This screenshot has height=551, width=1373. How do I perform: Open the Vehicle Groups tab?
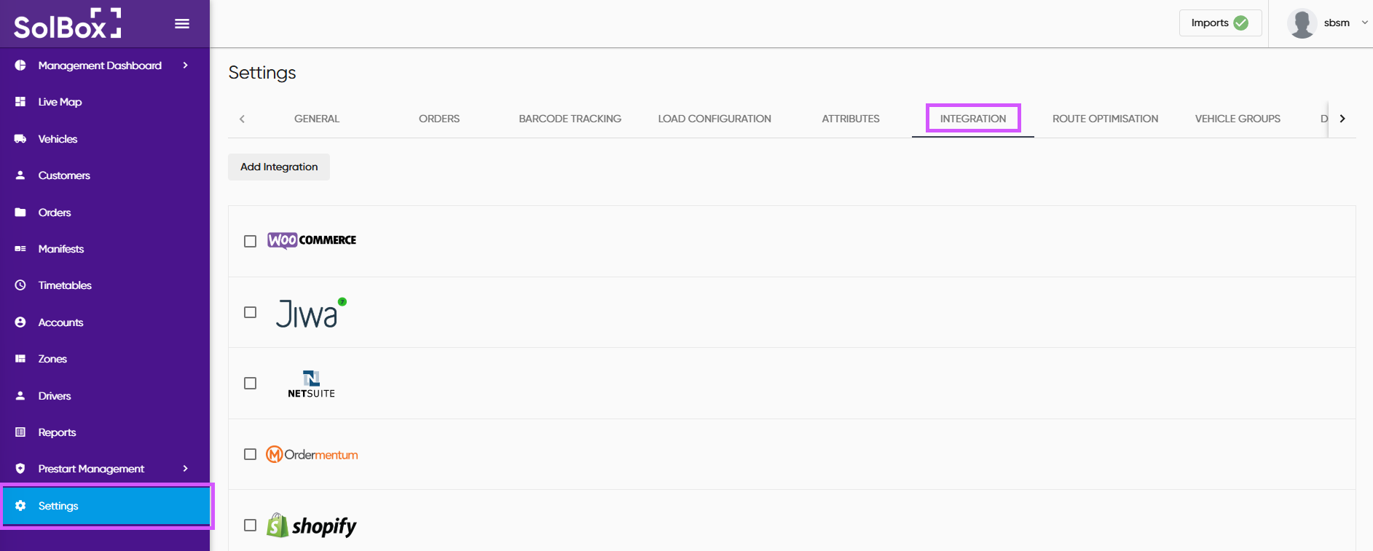(1238, 119)
